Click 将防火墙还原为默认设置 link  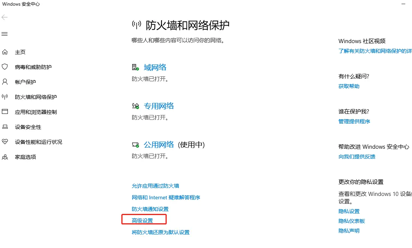pos(161,232)
